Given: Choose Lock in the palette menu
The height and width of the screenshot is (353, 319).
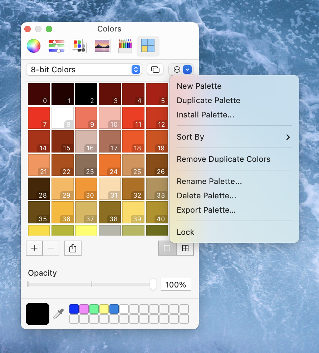Looking at the screenshot, I should (x=185, y=232).
